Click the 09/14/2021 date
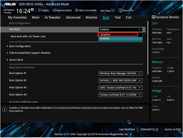This screenshot has width=183, height=138. coord(9,10)
